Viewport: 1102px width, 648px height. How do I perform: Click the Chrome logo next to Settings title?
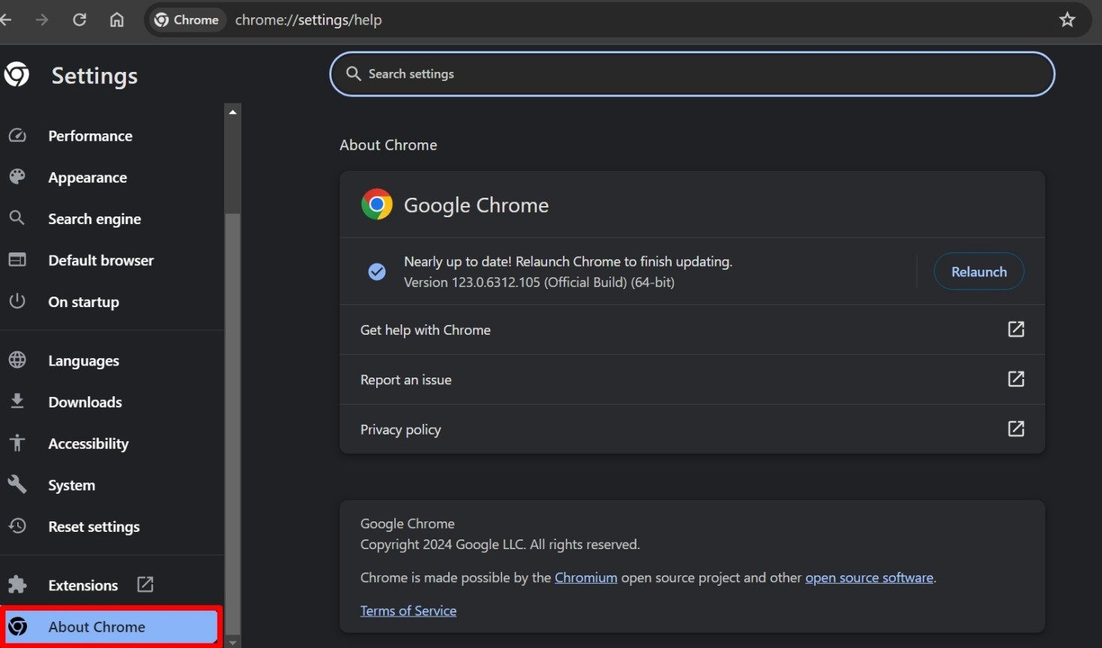[16, 74]
